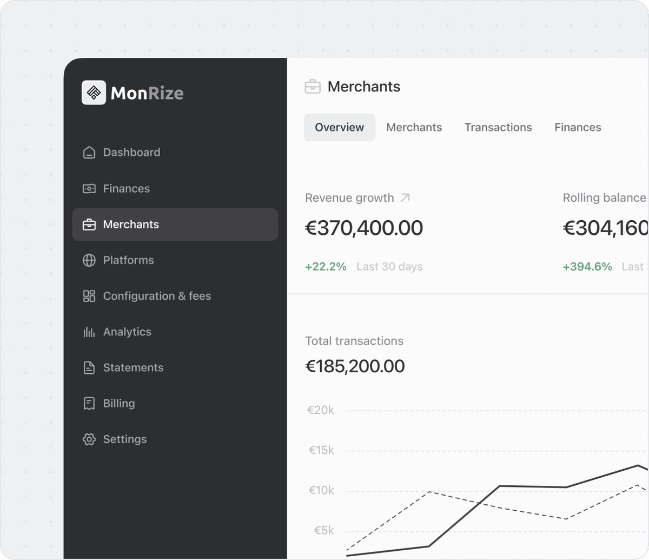Open the Statements page from the sidebar
Image resolution: width=649 pixels, height=560 pixels.
pyautogui.click(x=133, y=367)
